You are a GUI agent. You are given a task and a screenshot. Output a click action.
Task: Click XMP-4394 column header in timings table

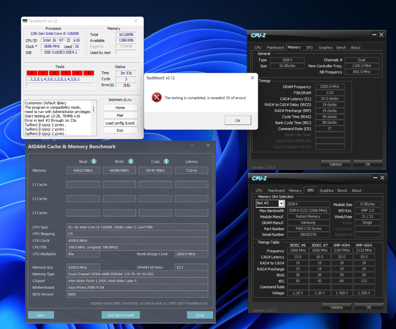pos(341,245)
